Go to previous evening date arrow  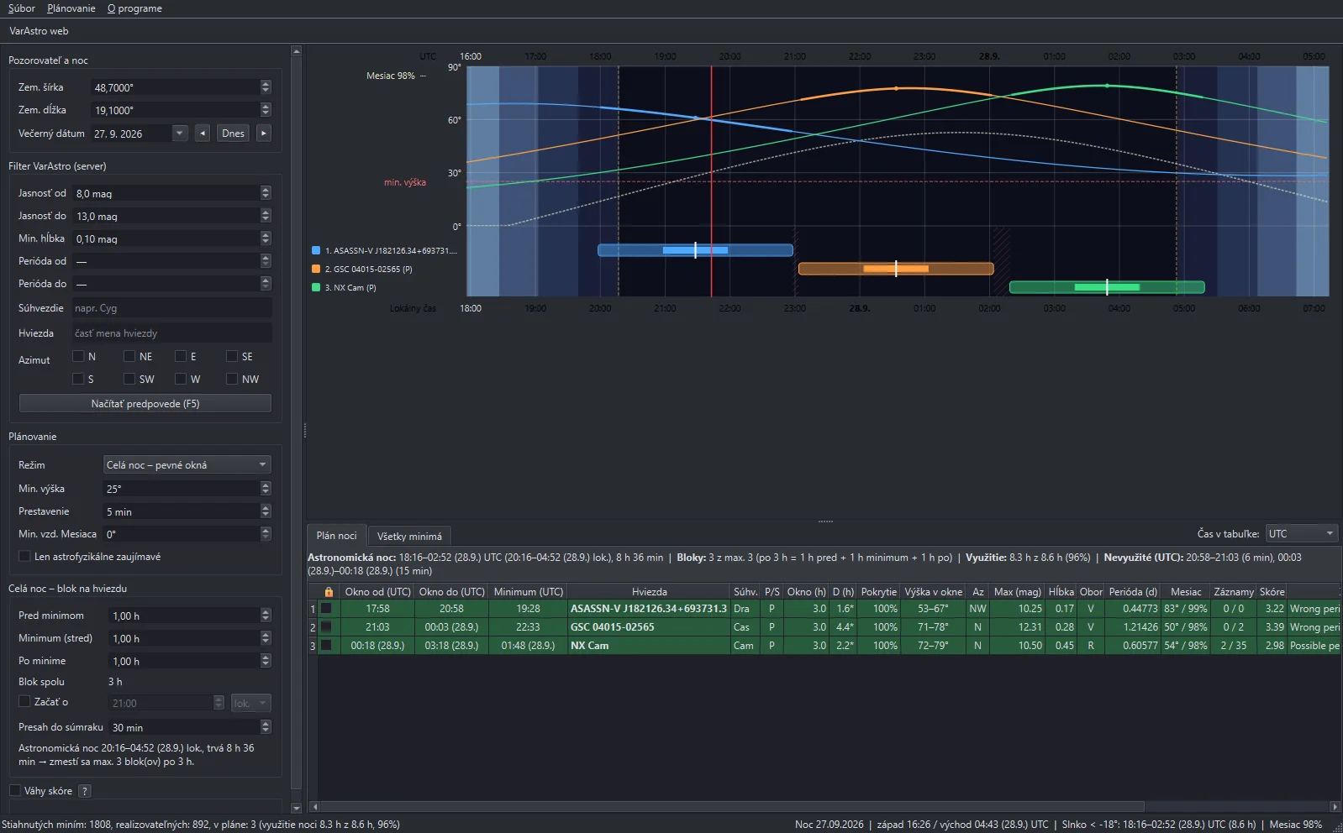pyautogui.click(x=203, y=133)
